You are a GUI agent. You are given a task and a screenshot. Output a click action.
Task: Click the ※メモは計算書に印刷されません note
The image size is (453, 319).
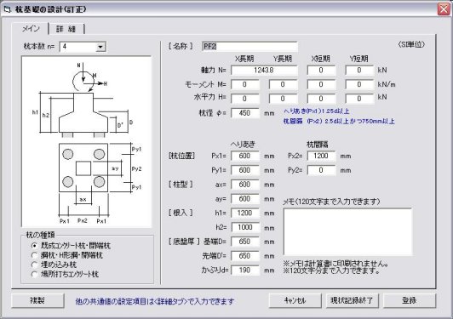tap(335, 264)
